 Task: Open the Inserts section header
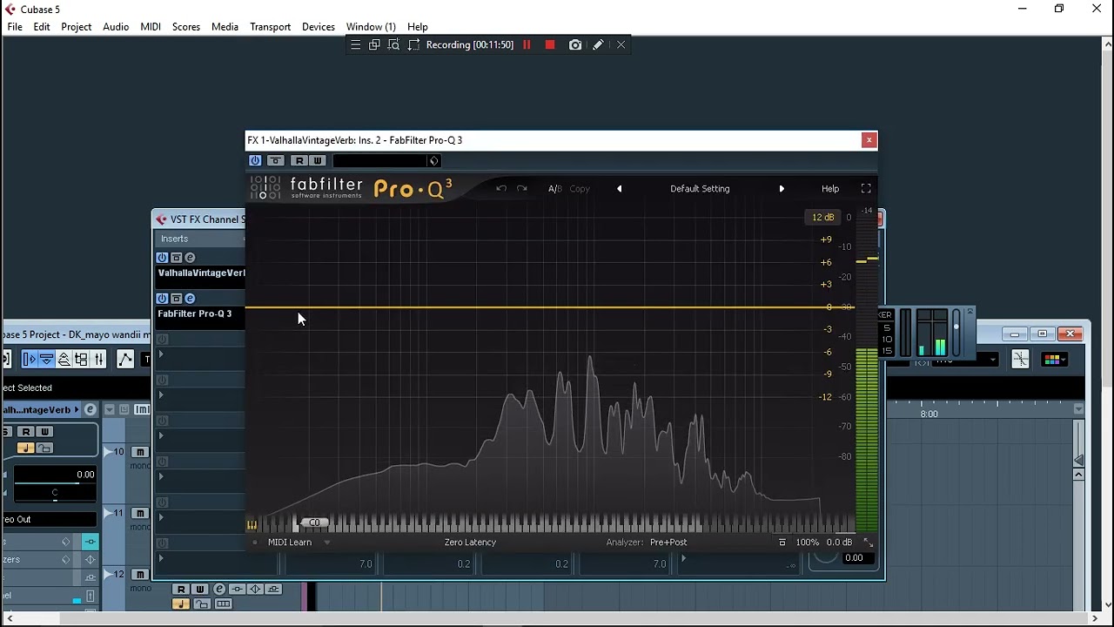200,239
